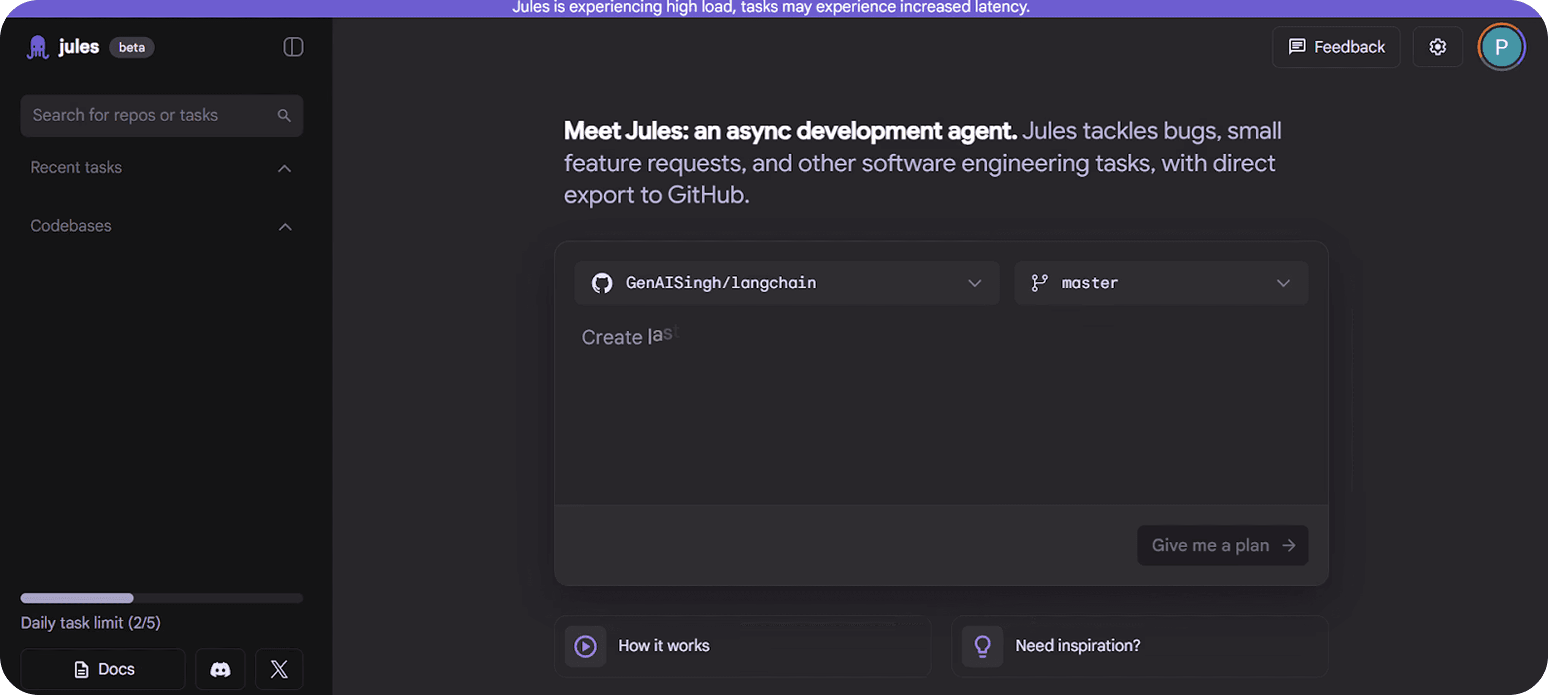Image resolution: width=1548 pixels, height=695 pixels.
Task: Open the GenAISingh/langchain repository dropdown
Action: click(x=786, y=283)
